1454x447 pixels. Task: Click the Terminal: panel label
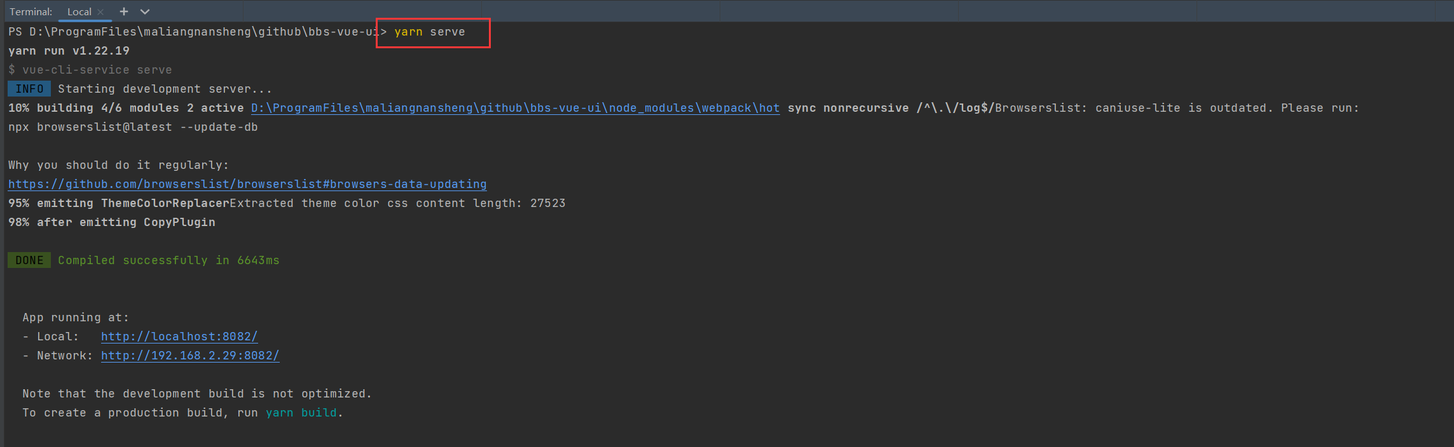click(31, 11)
